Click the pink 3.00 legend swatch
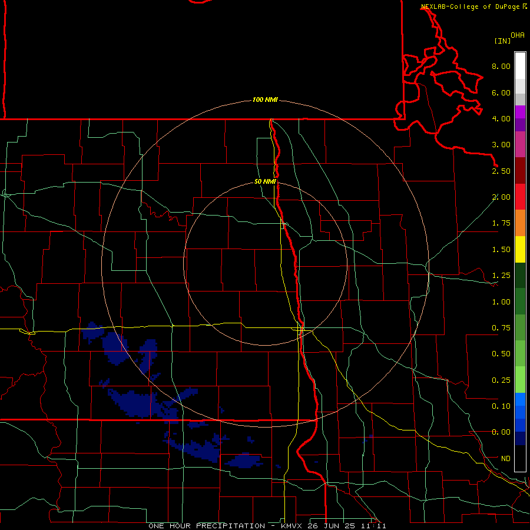 tap(520, 144)
